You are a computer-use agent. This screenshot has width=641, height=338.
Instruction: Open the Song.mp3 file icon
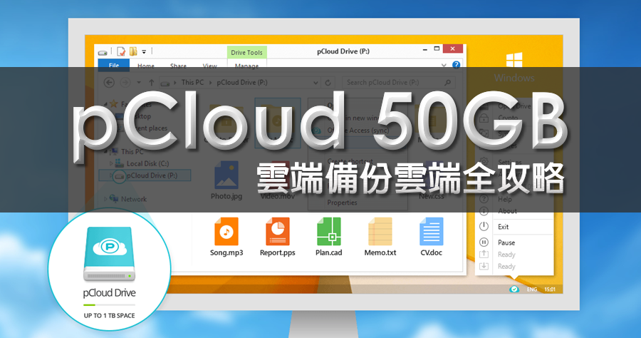[226, 232]
